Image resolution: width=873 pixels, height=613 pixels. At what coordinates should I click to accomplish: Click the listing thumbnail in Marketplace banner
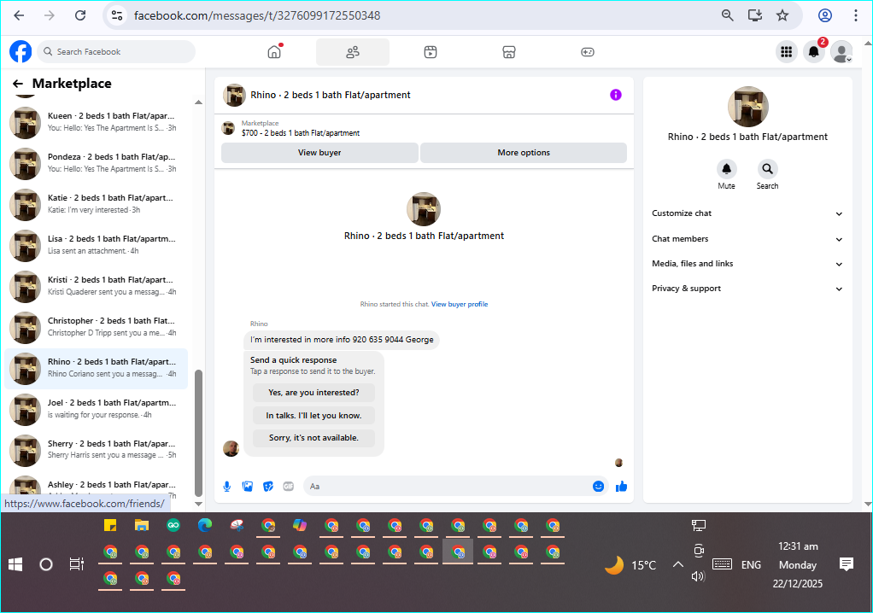coord(228,128)
